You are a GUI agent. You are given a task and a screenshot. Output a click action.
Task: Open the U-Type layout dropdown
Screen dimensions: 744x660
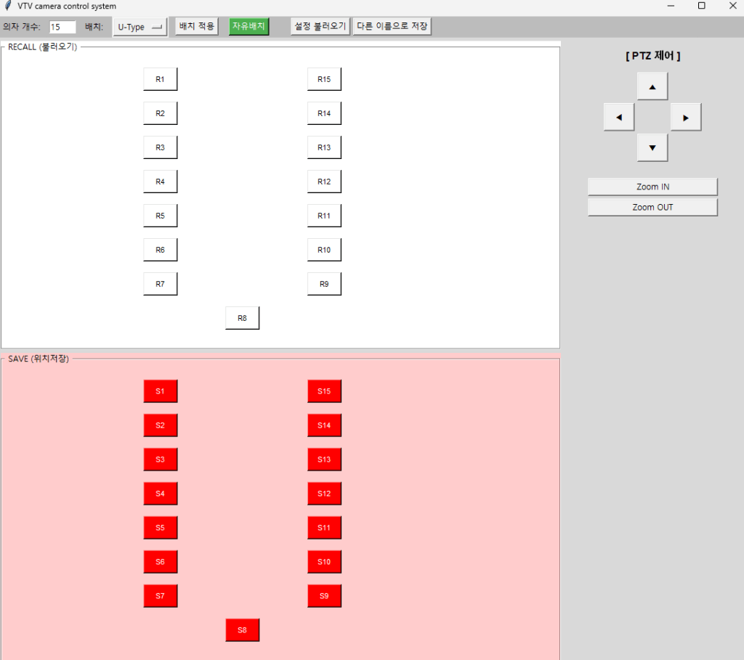(139, 27)
